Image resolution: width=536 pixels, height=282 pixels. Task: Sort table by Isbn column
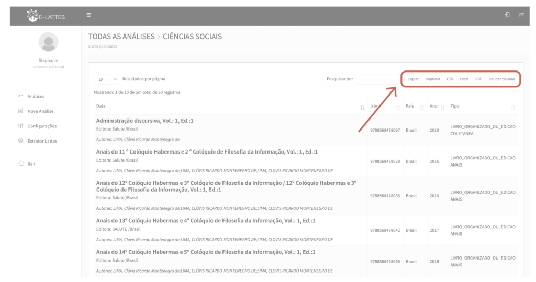click(x=398, y=107)
